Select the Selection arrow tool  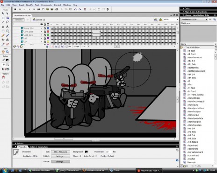pos(3,14)
